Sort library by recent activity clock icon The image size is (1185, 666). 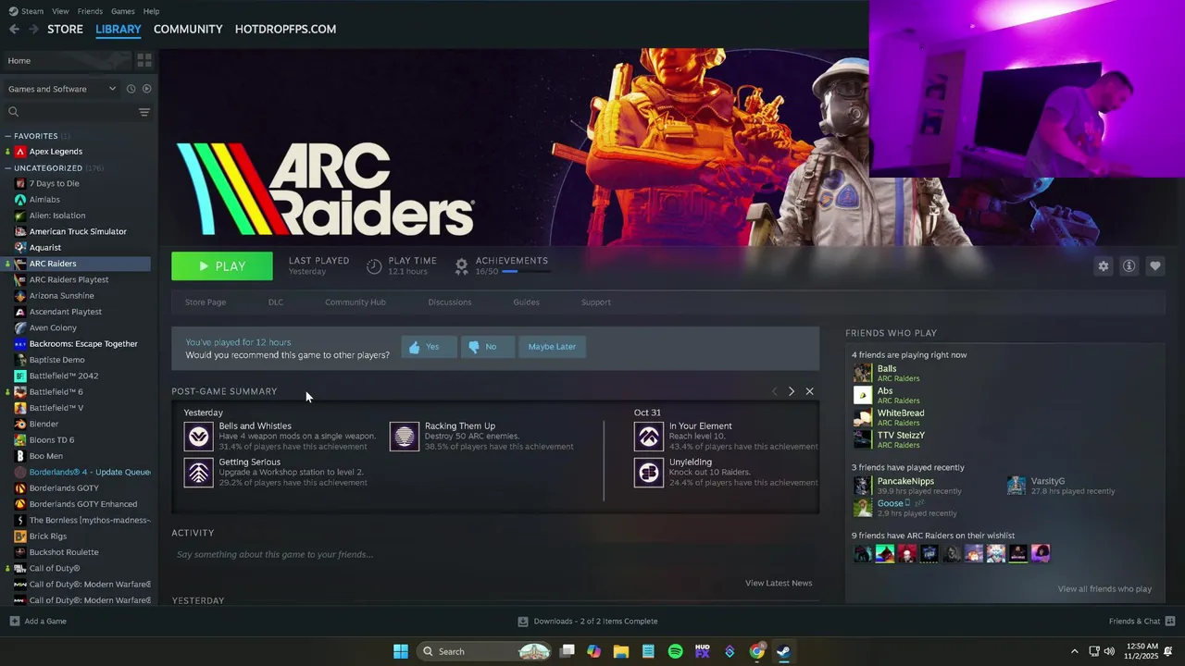[x=131, y=89]
